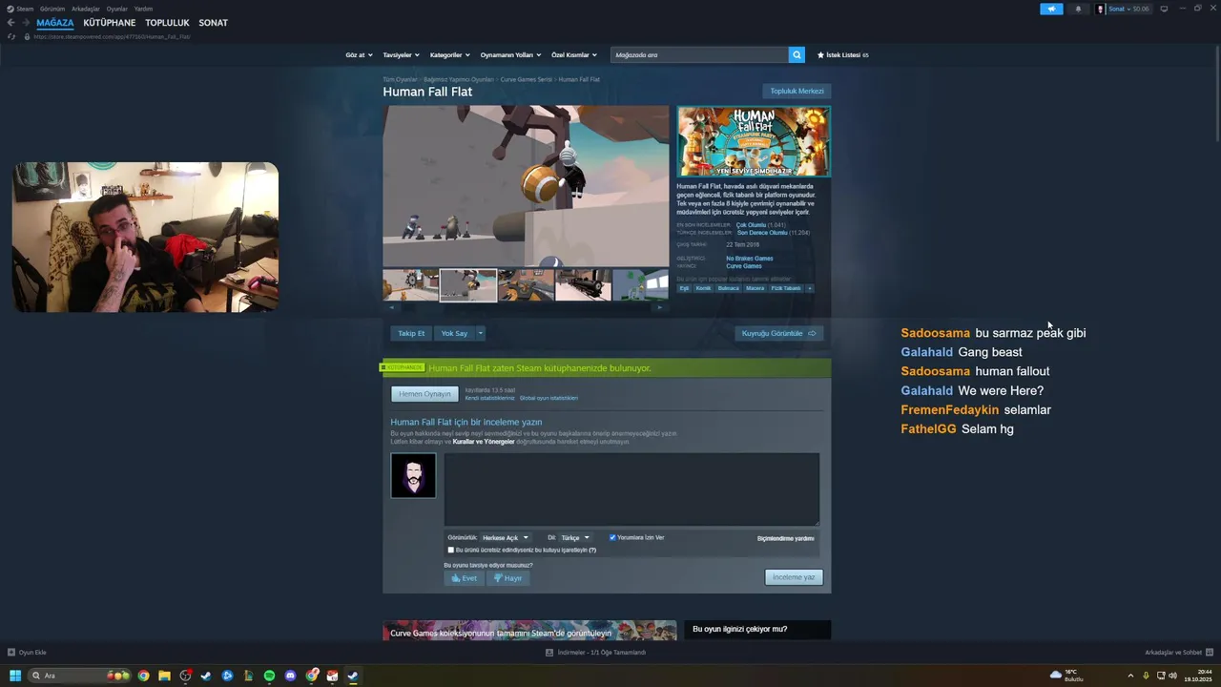Go forward with the navigation forward arrow
This screenshot has height=687, width=1221.
point(26,22)
